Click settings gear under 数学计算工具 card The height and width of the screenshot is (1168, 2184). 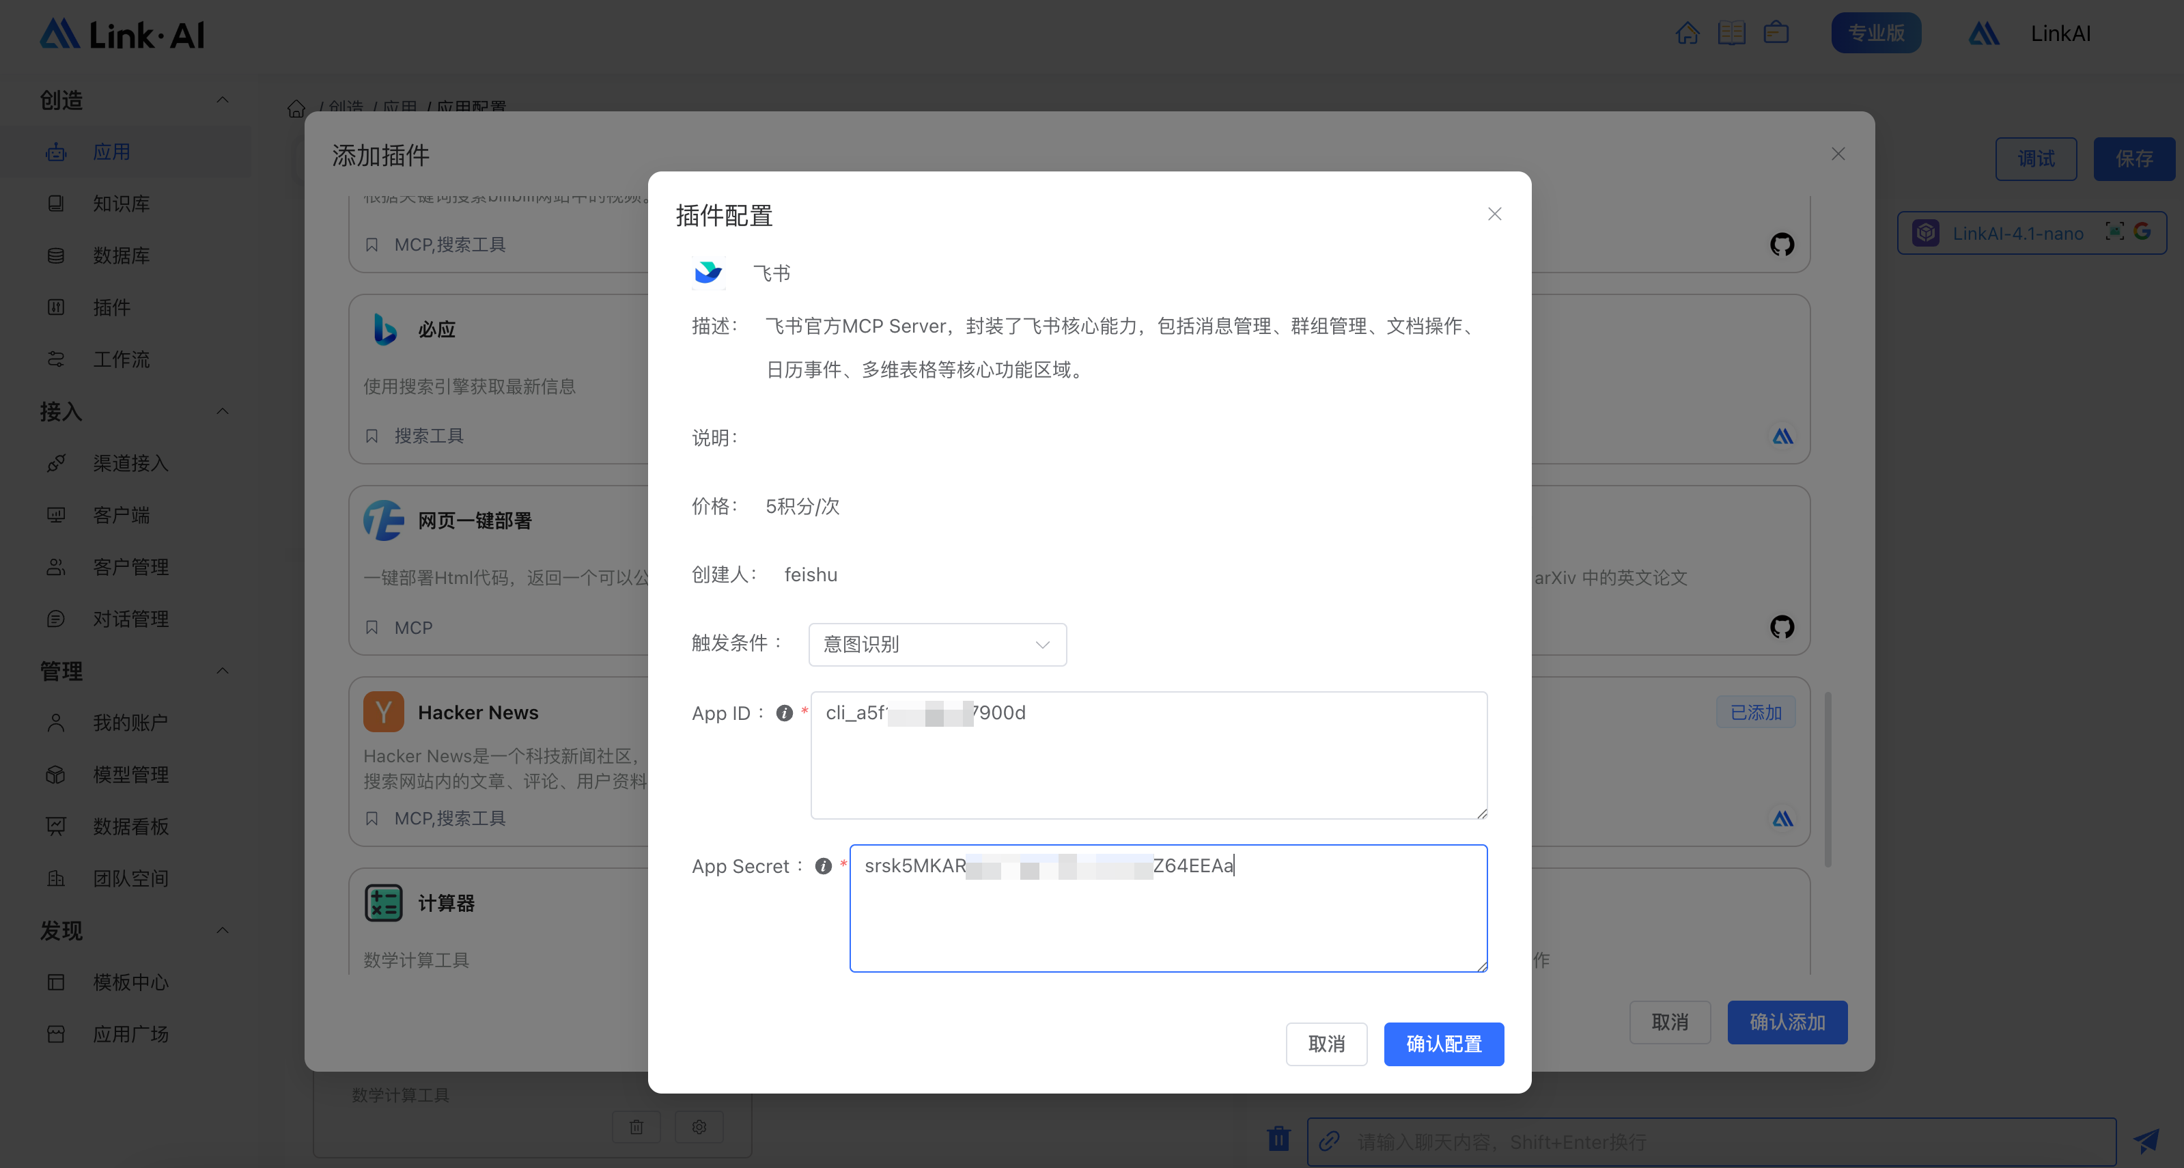(699, 1126)
